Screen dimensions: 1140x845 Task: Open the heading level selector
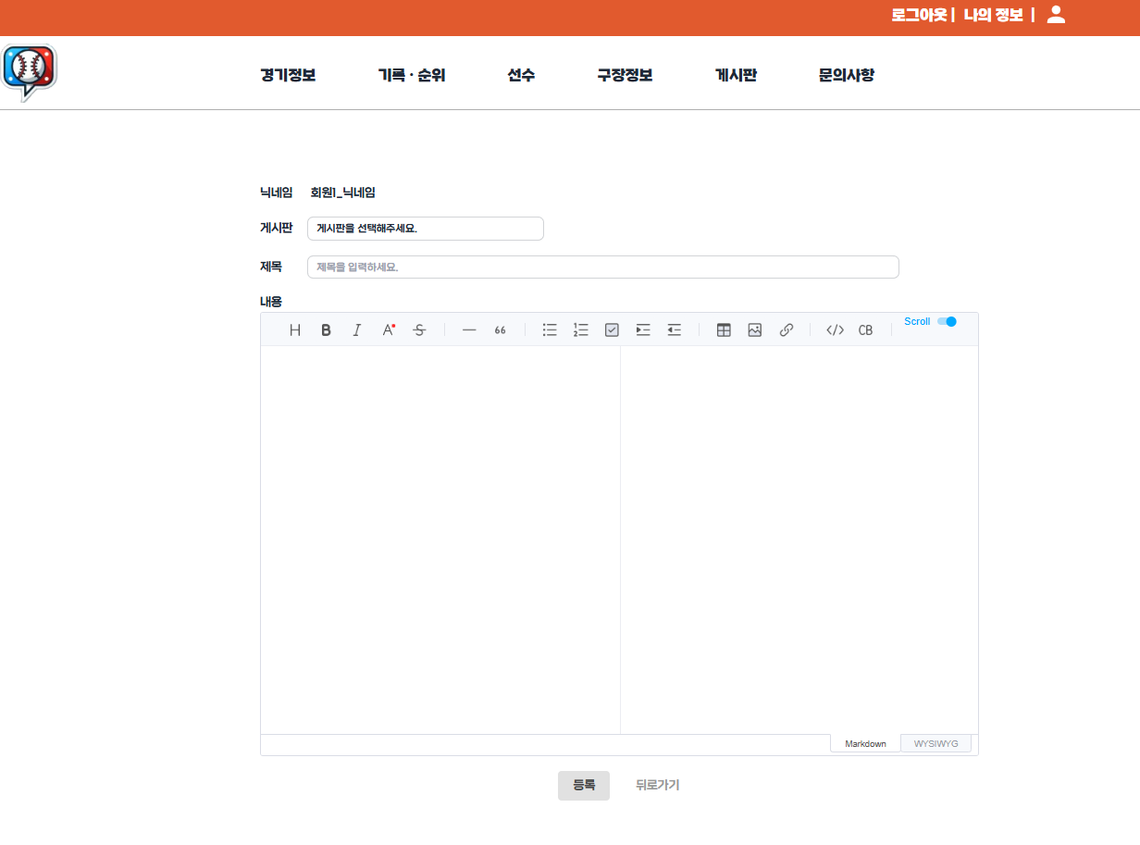pos(295,329)
